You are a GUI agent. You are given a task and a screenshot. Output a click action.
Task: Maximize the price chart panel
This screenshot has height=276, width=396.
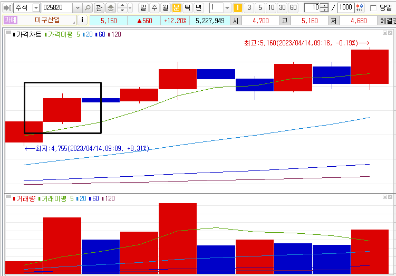(x=385, y=33)
